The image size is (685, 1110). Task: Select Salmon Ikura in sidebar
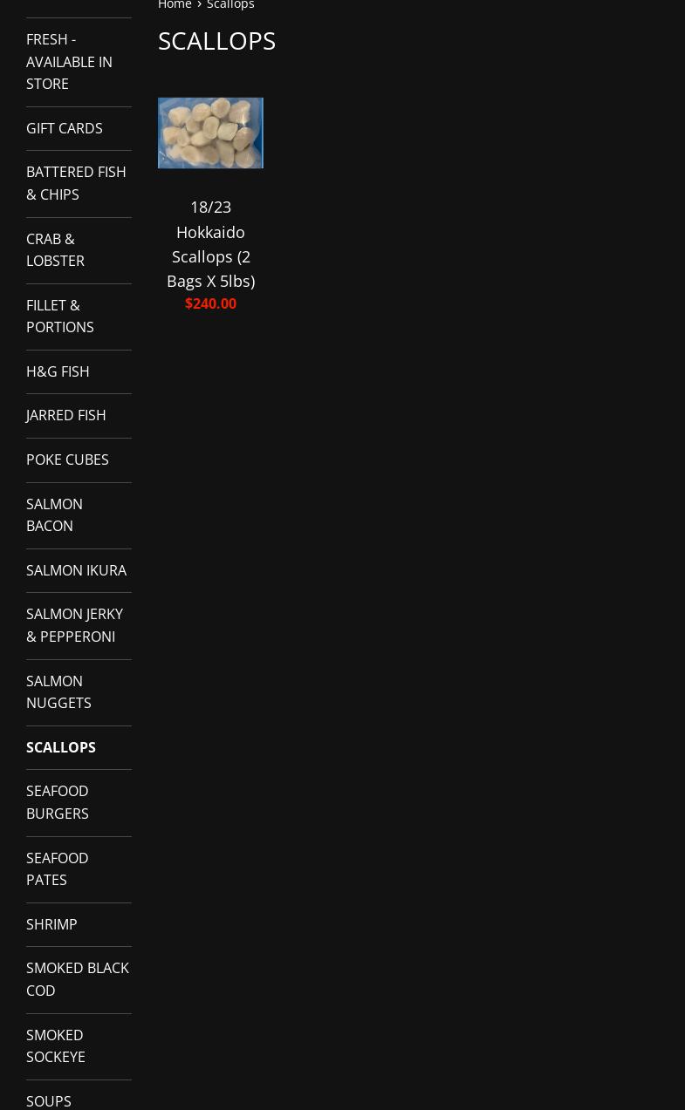[x=76, y=570]
